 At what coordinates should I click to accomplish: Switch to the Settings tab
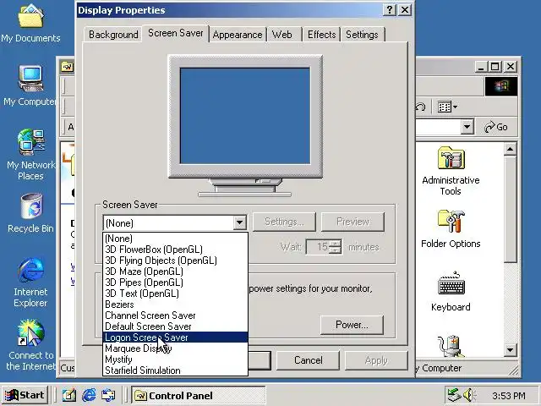(362, 35)
